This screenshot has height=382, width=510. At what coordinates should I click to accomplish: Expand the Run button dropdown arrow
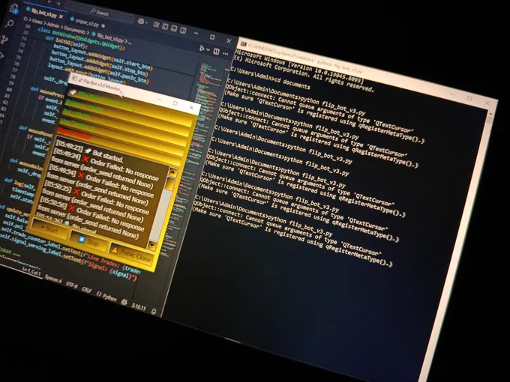click(208, 50)
